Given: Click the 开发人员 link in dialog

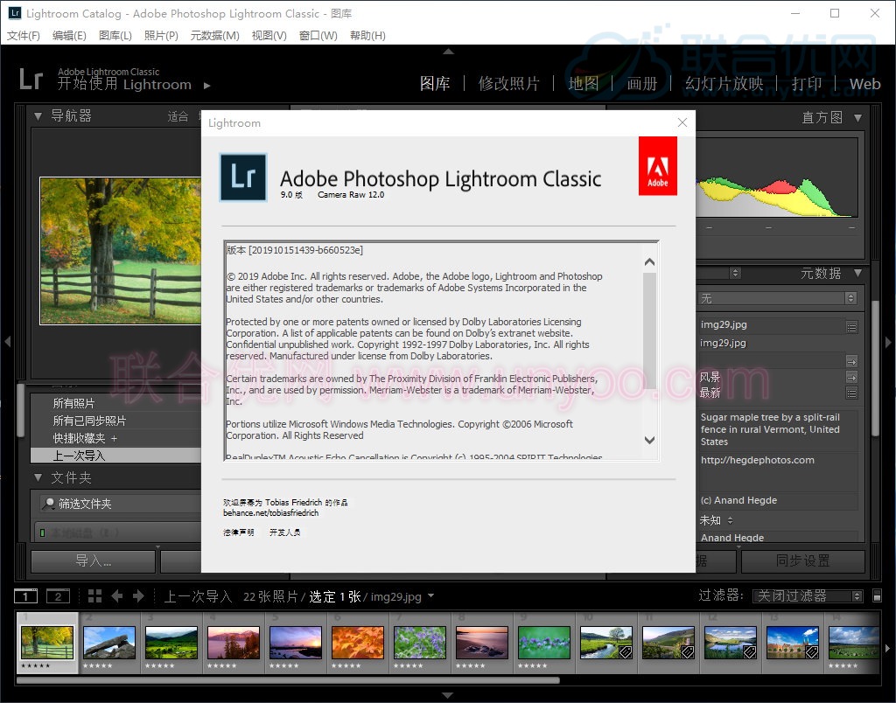Looking at the screenshot, I should pos(284,532).
